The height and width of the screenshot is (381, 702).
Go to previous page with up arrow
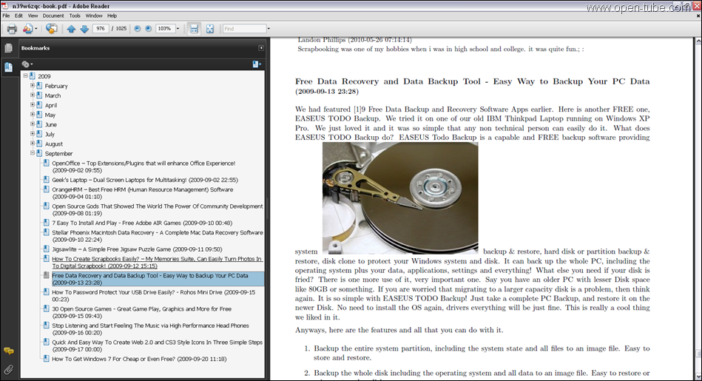tap(71, 29)
